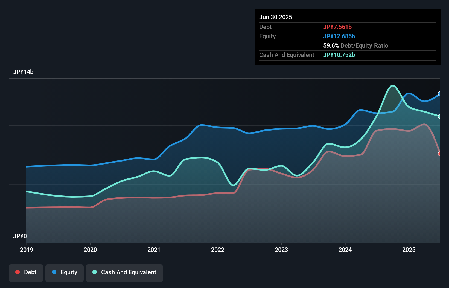Viewport: 449px width, 288px height.
Task: Select the red Debt endpoint marker
Action: pos(440,154)
